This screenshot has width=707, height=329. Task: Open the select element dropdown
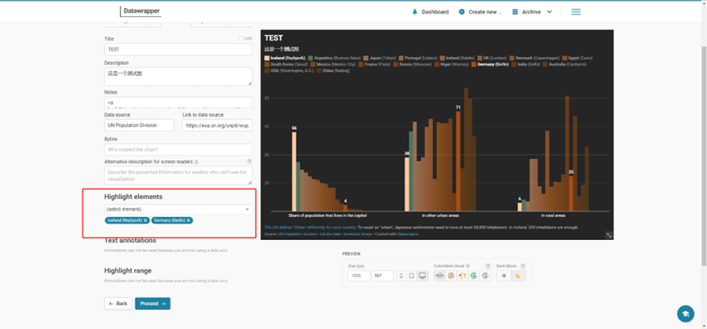(178, 209)
